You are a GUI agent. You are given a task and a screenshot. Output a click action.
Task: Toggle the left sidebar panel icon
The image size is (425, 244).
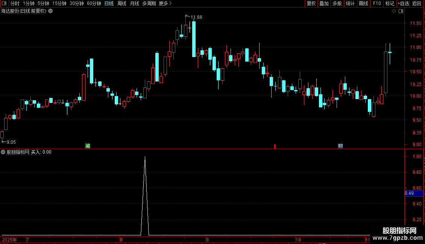click(4, 3)
